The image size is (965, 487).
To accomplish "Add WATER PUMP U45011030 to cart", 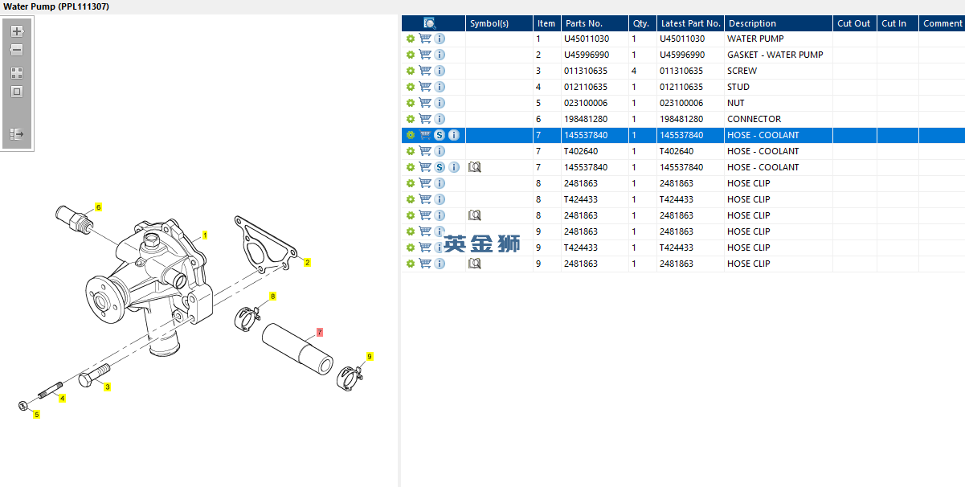I will (x=425, y=39).
